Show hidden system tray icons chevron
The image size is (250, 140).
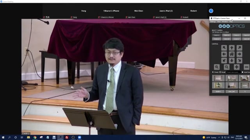219,137
